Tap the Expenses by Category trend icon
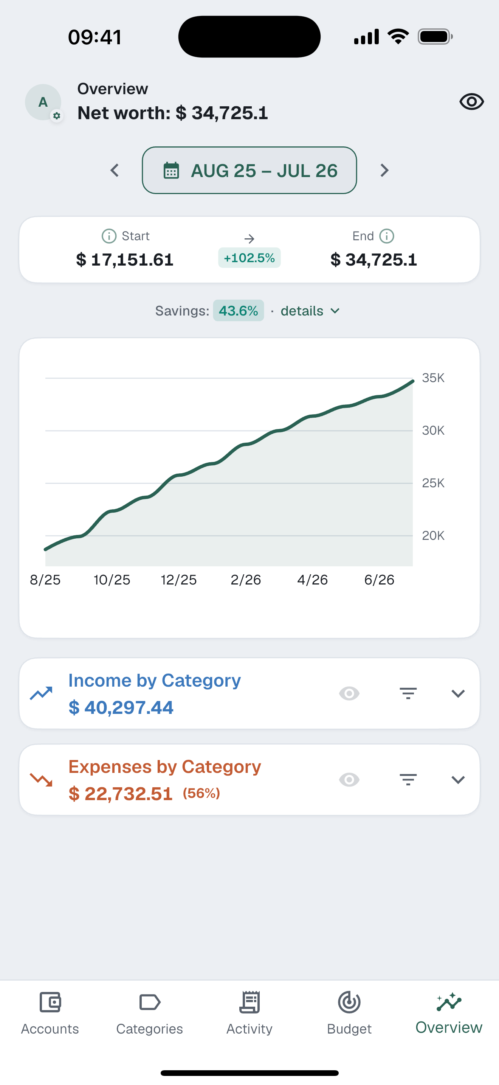499x1085 pixels. click(x=41, y=780)
